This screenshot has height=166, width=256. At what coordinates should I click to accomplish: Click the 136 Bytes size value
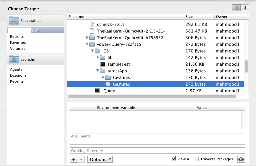(196, 71)
